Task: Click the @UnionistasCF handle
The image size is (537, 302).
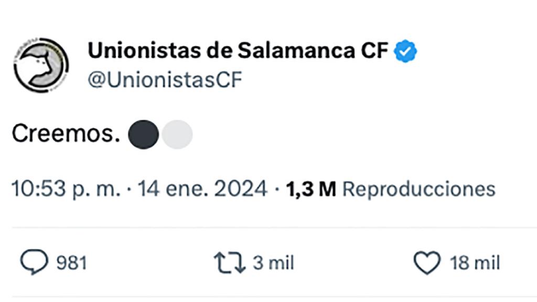Action: [164, 79]
